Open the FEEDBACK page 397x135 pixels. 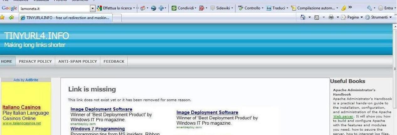click(114, 61)
